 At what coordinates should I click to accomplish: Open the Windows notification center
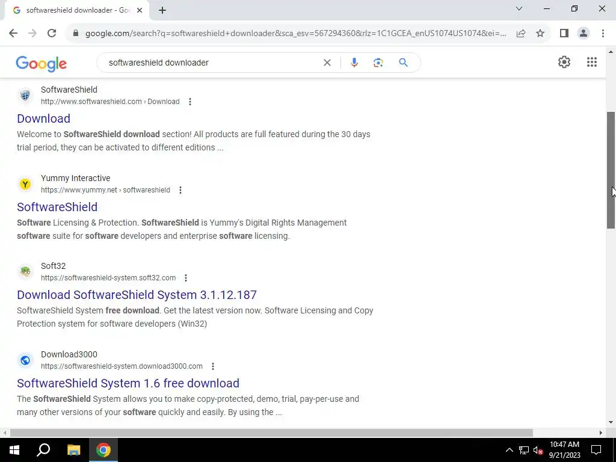pyautogui.click(x=596, y=450)
